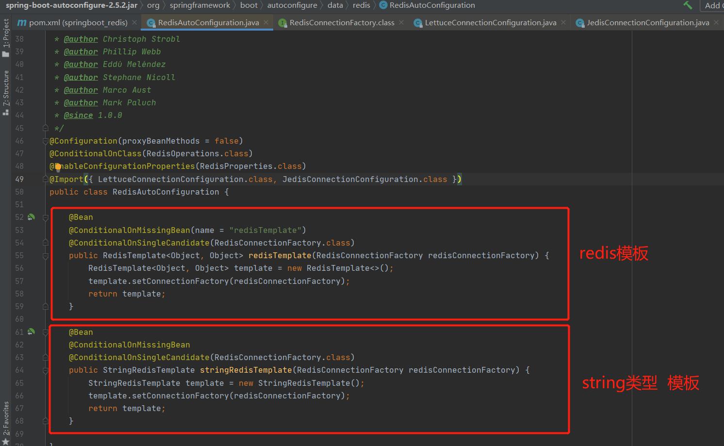Screen dimensions: 724x446
Task: Close the LettuceConnectionConfiguration.java tab
Action: 563,22
